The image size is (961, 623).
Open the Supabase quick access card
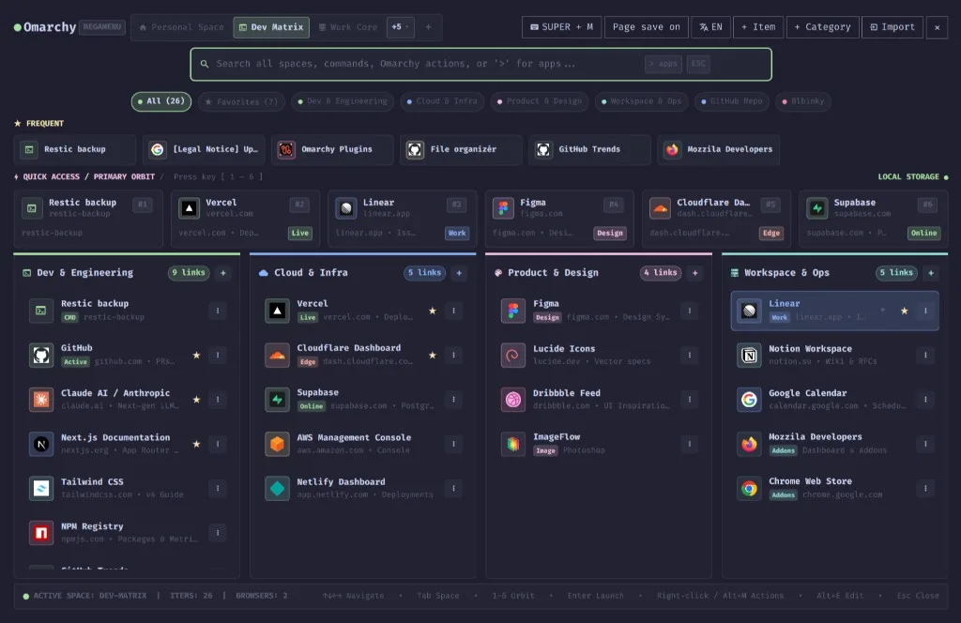(874, 219)
